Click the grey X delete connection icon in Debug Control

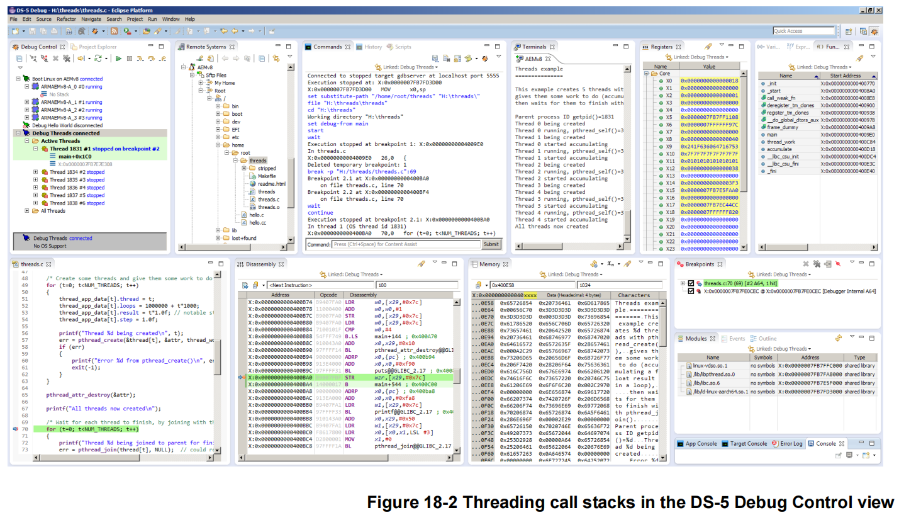pyautogui.click(x=55, y=59)
